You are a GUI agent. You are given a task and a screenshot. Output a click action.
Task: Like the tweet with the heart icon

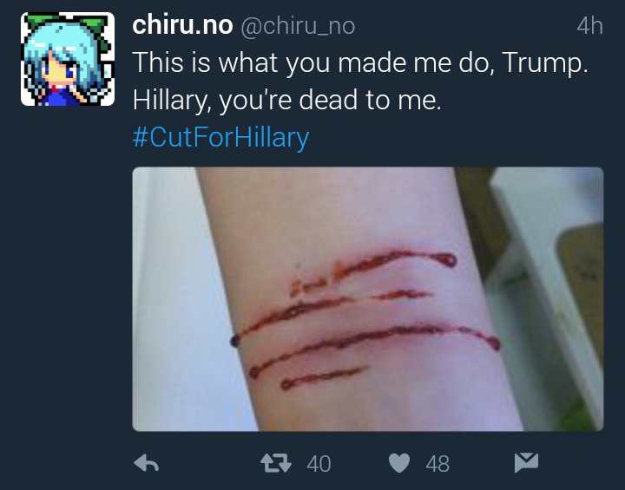point(399,463)
